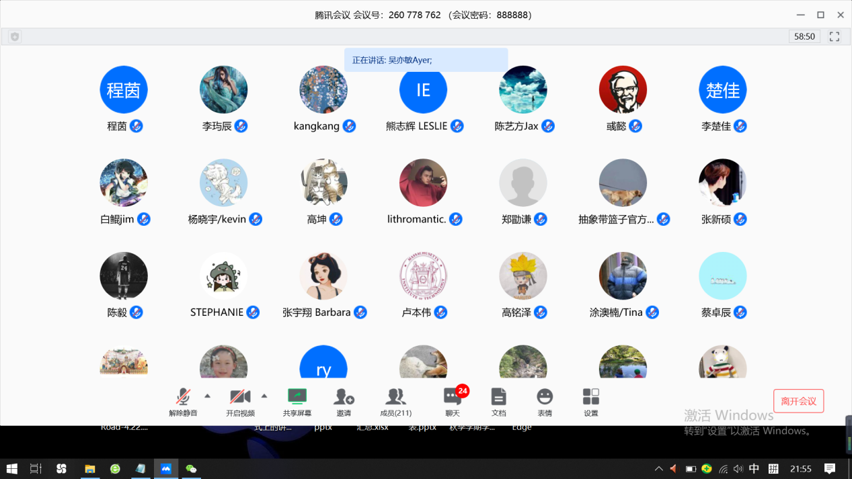Click the leave meeting (离开会议) button
This screenshot has width=852, height=479.
pos(798,401)
